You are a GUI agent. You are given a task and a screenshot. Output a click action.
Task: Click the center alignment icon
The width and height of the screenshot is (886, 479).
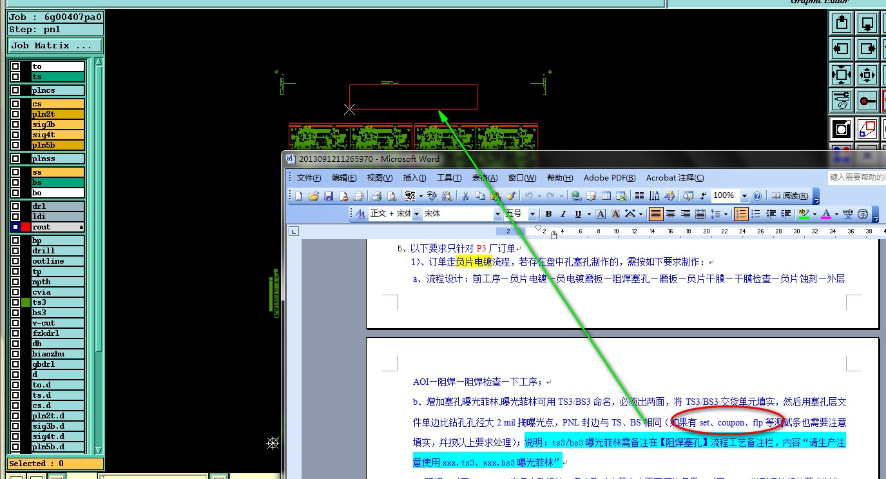pyautogui.click(x=671, y=214)
